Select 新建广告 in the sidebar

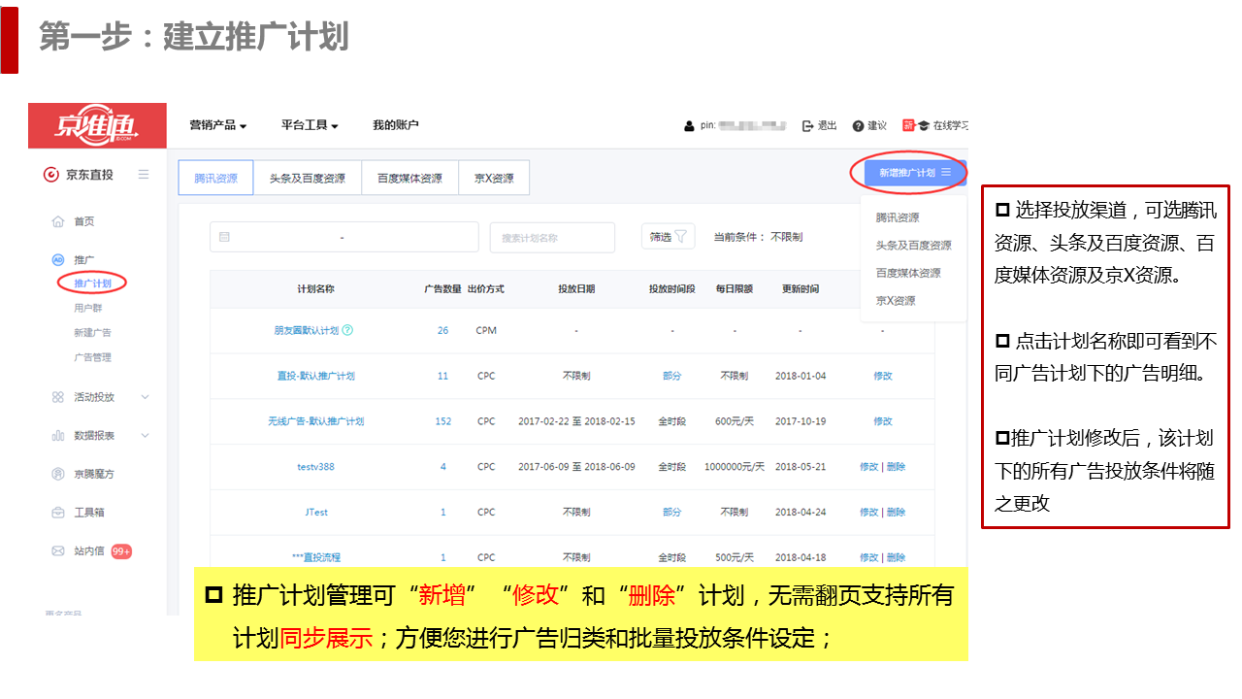tap(93, 333)
